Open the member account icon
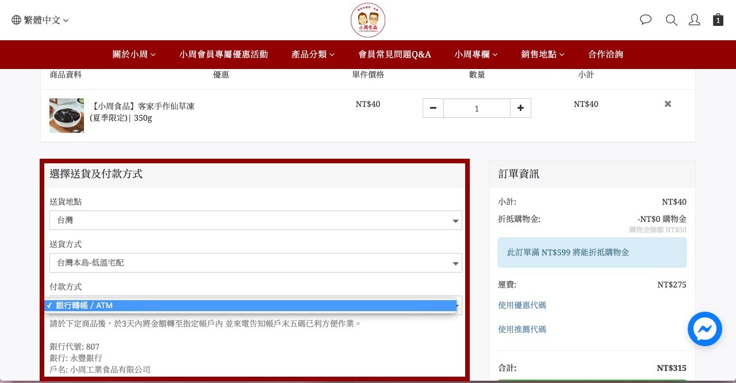The width and height of the screenshot is (736, 383). (695, 20)
